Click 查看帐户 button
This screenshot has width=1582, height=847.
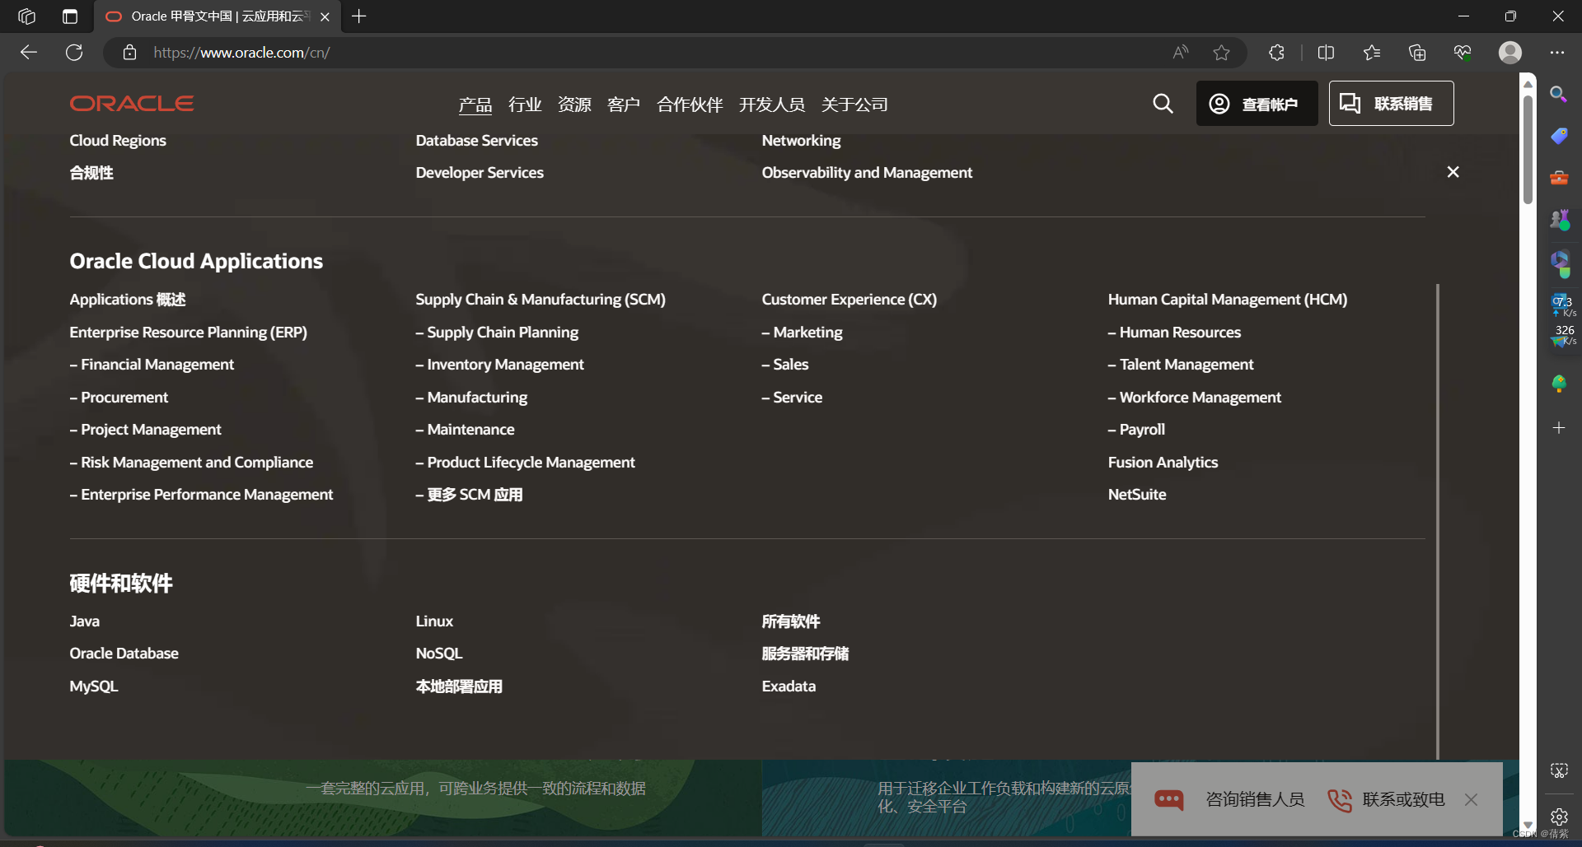[1257, 104]
